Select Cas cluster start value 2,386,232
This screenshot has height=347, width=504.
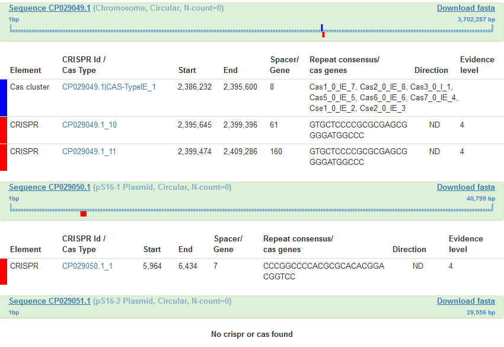point(195,87)
